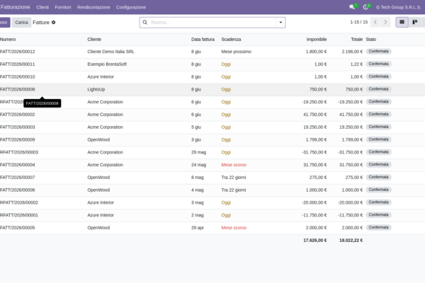Open invoice FATT/2026/00008 row

[x=212, y=89]
